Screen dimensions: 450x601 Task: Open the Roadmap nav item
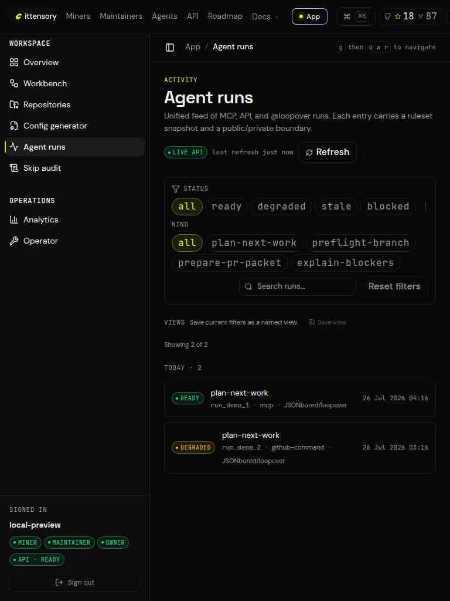tap(225, 16)
